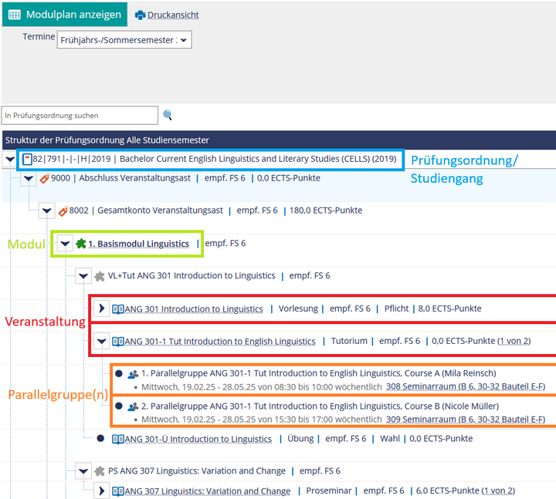Collapse VL+Tut ANG 301 Introduction to Linguistics
Image resolution: width=556 pixels, height=499 pixels.
(x=83, y=276)
